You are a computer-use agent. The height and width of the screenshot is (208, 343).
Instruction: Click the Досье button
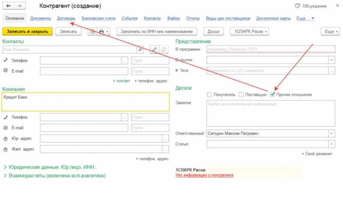pyautogui.click(x=213, y=32)
